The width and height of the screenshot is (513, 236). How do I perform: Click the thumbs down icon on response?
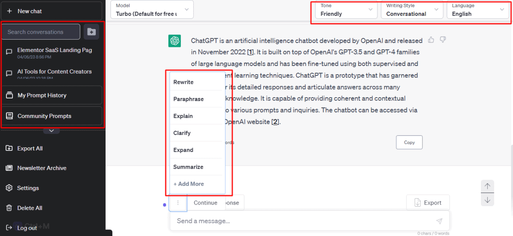click(x=443, y=40)
